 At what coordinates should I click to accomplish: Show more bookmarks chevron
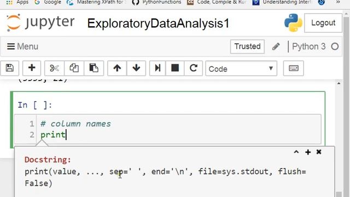click(x=338, y=2)
